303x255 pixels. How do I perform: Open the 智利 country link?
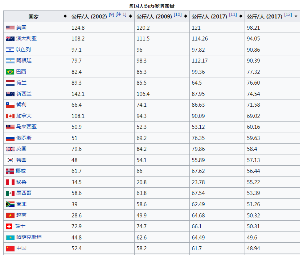pos(21,105)
